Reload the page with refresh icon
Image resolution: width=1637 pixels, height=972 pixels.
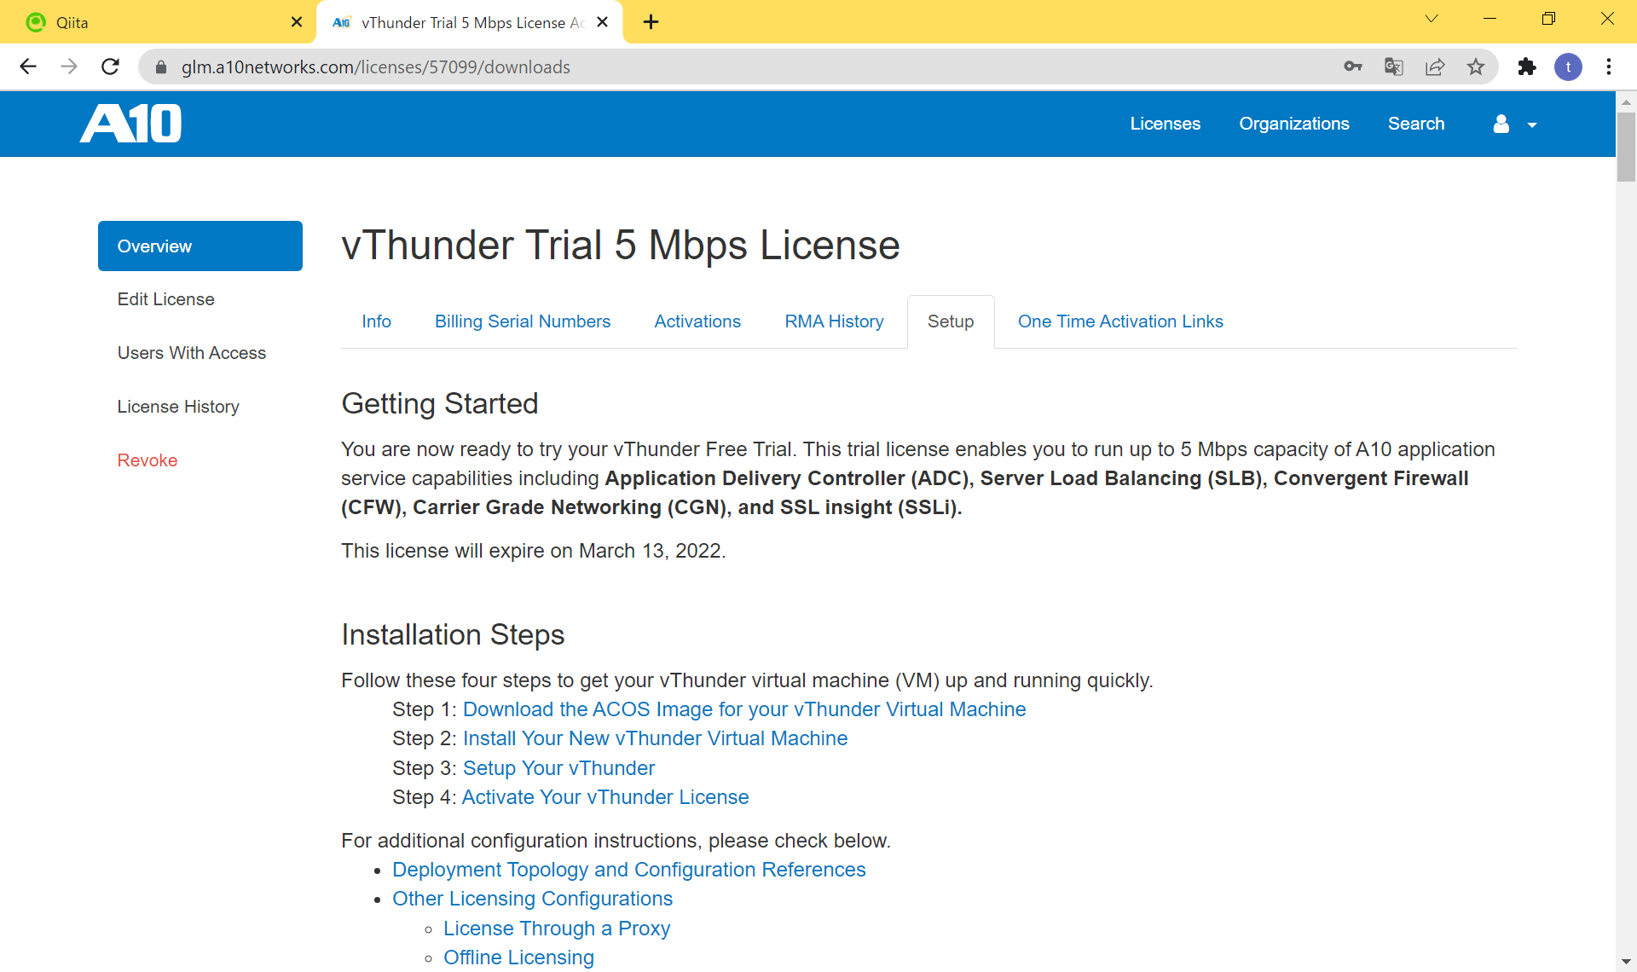(110, 67)
